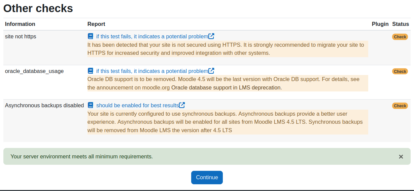The width and height of the screenshot is (414, 191).
Task: Click Continue to proceed with installation
Action: coord(207,178)
